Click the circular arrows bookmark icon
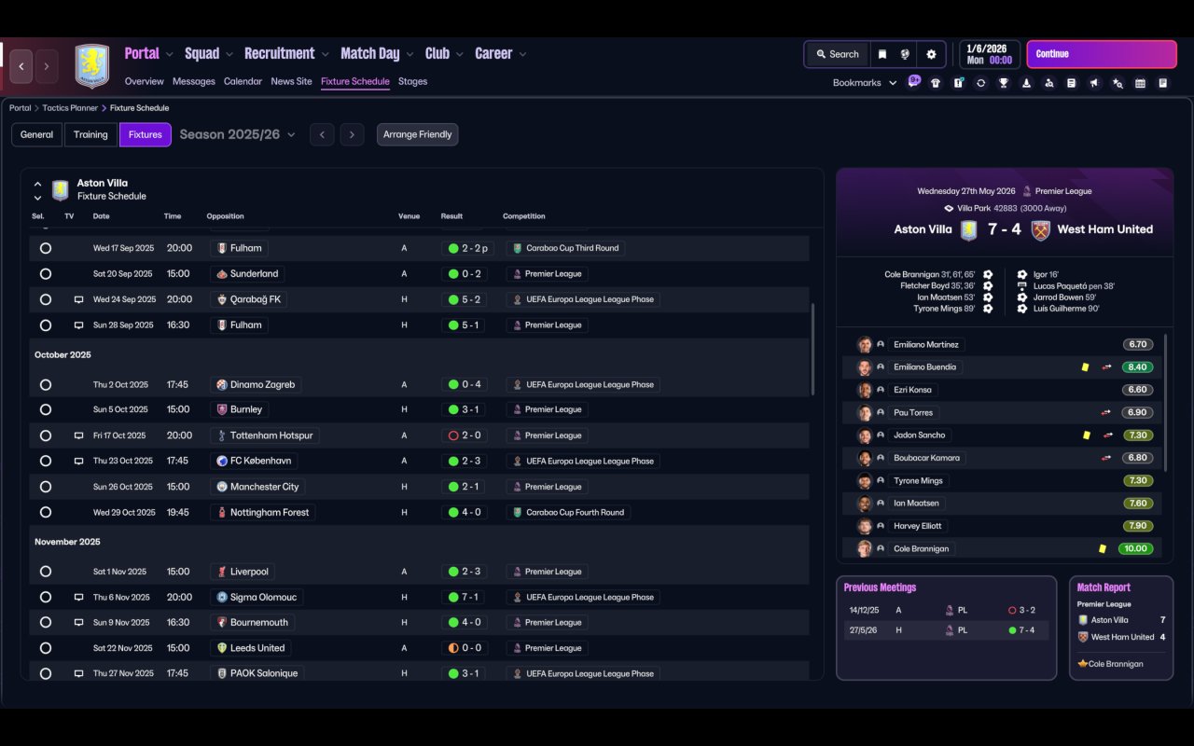The image size is (1194, 746). point(980,83)
